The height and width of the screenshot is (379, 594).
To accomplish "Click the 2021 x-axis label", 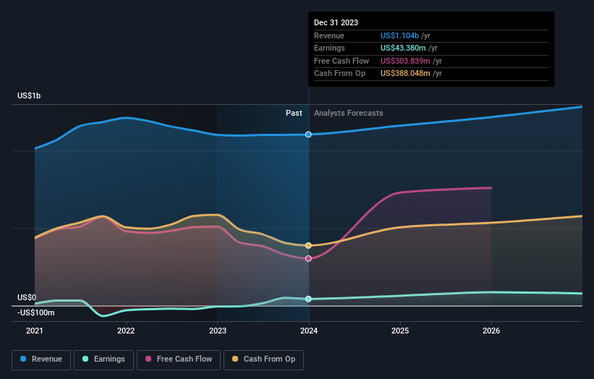I will (35, 331).
